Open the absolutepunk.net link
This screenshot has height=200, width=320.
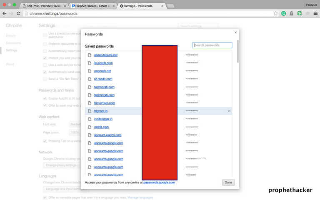coord(106,55)
